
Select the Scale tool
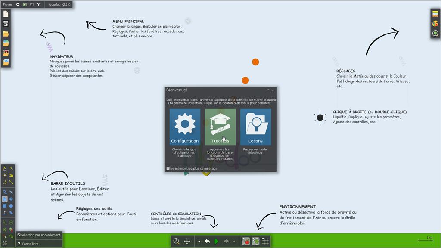(x=11, y=182)
